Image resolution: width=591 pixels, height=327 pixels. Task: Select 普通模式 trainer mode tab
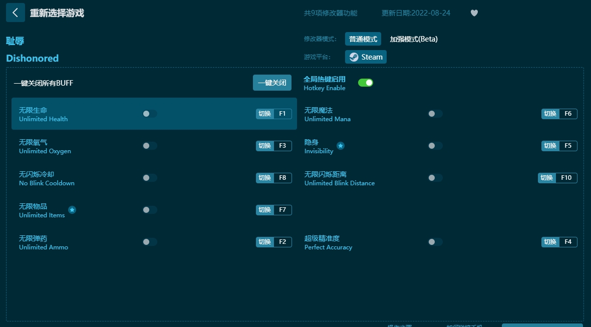point(363,39)
